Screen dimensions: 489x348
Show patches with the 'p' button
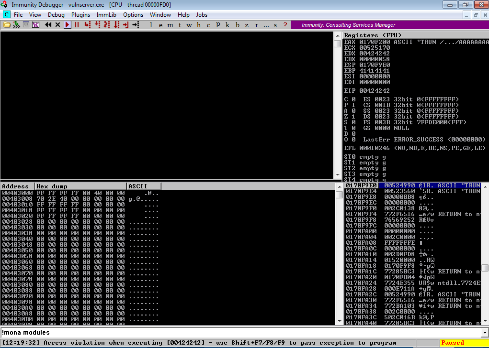click(x=218, y=25)
